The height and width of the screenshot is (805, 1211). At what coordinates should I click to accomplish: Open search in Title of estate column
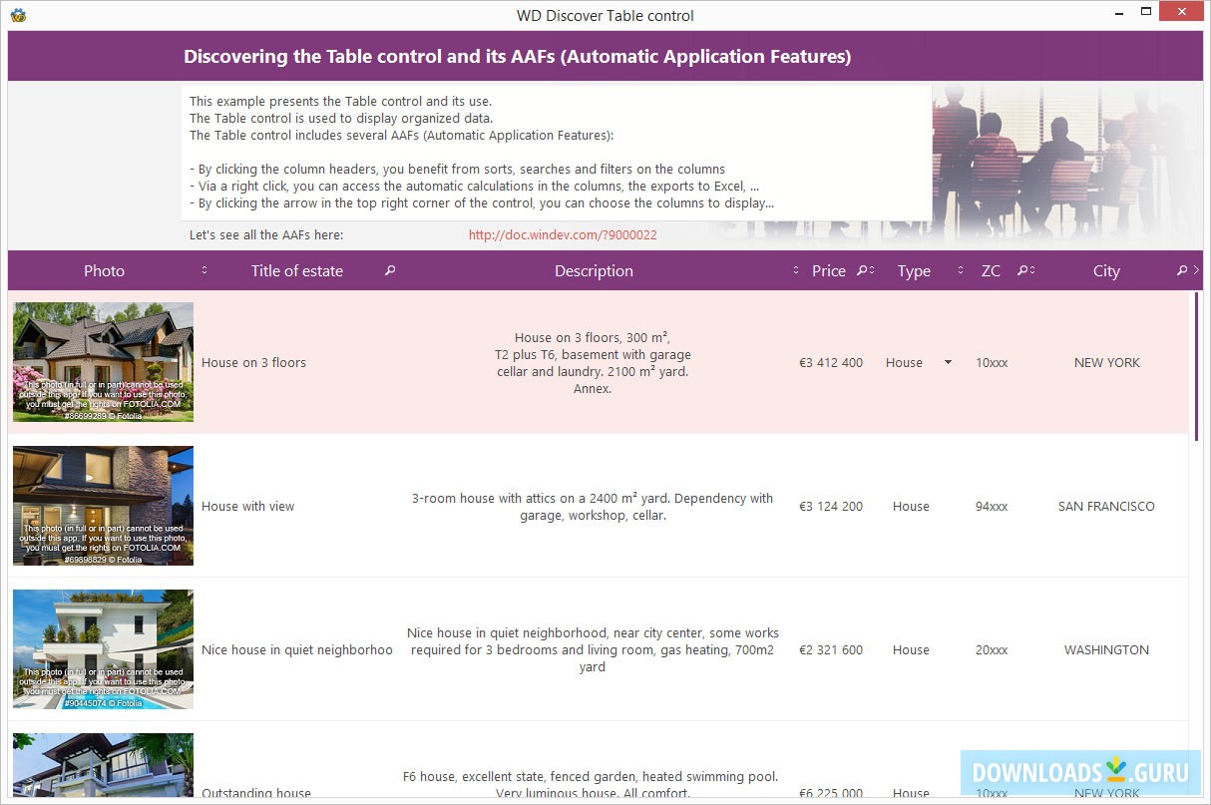pos(390,270)
